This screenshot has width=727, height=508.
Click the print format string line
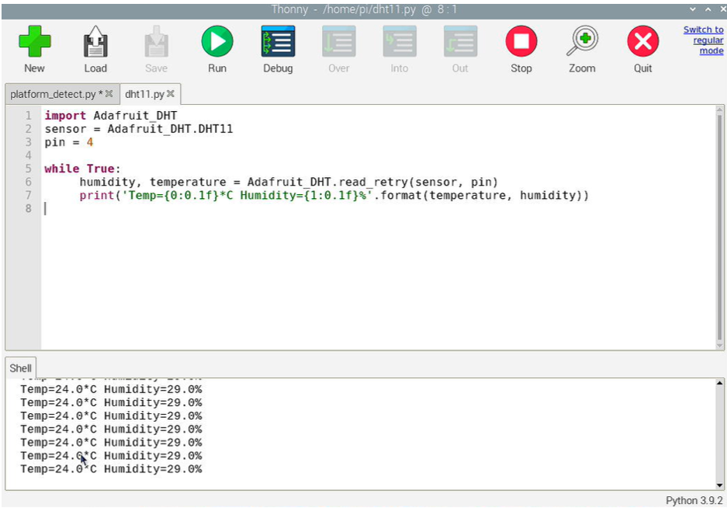point(334,195)
